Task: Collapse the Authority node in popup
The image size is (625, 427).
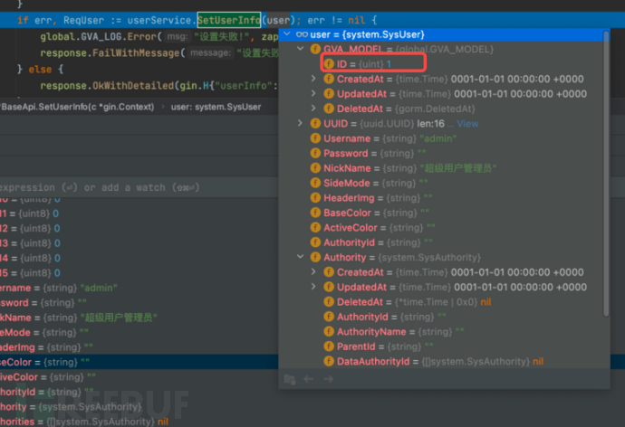Action: pyautogui.click(x=301, y=257)
